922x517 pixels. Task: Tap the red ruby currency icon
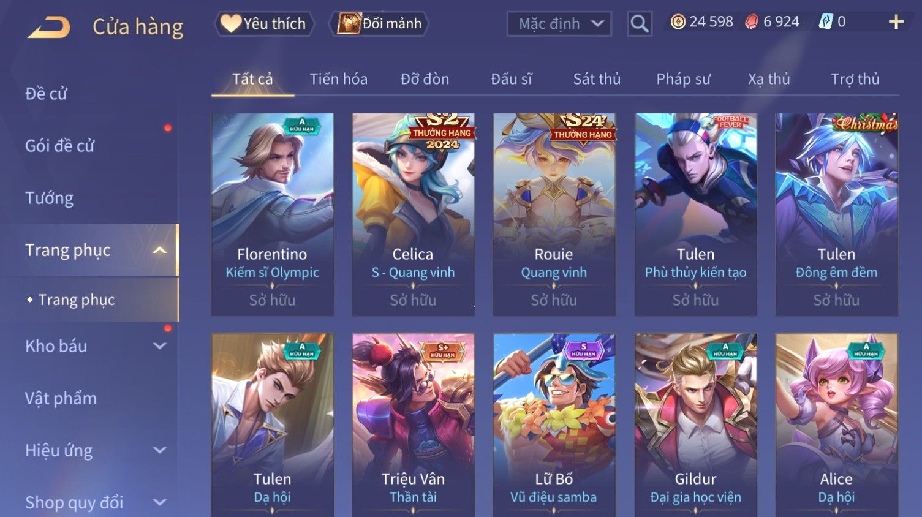[752, 22]
